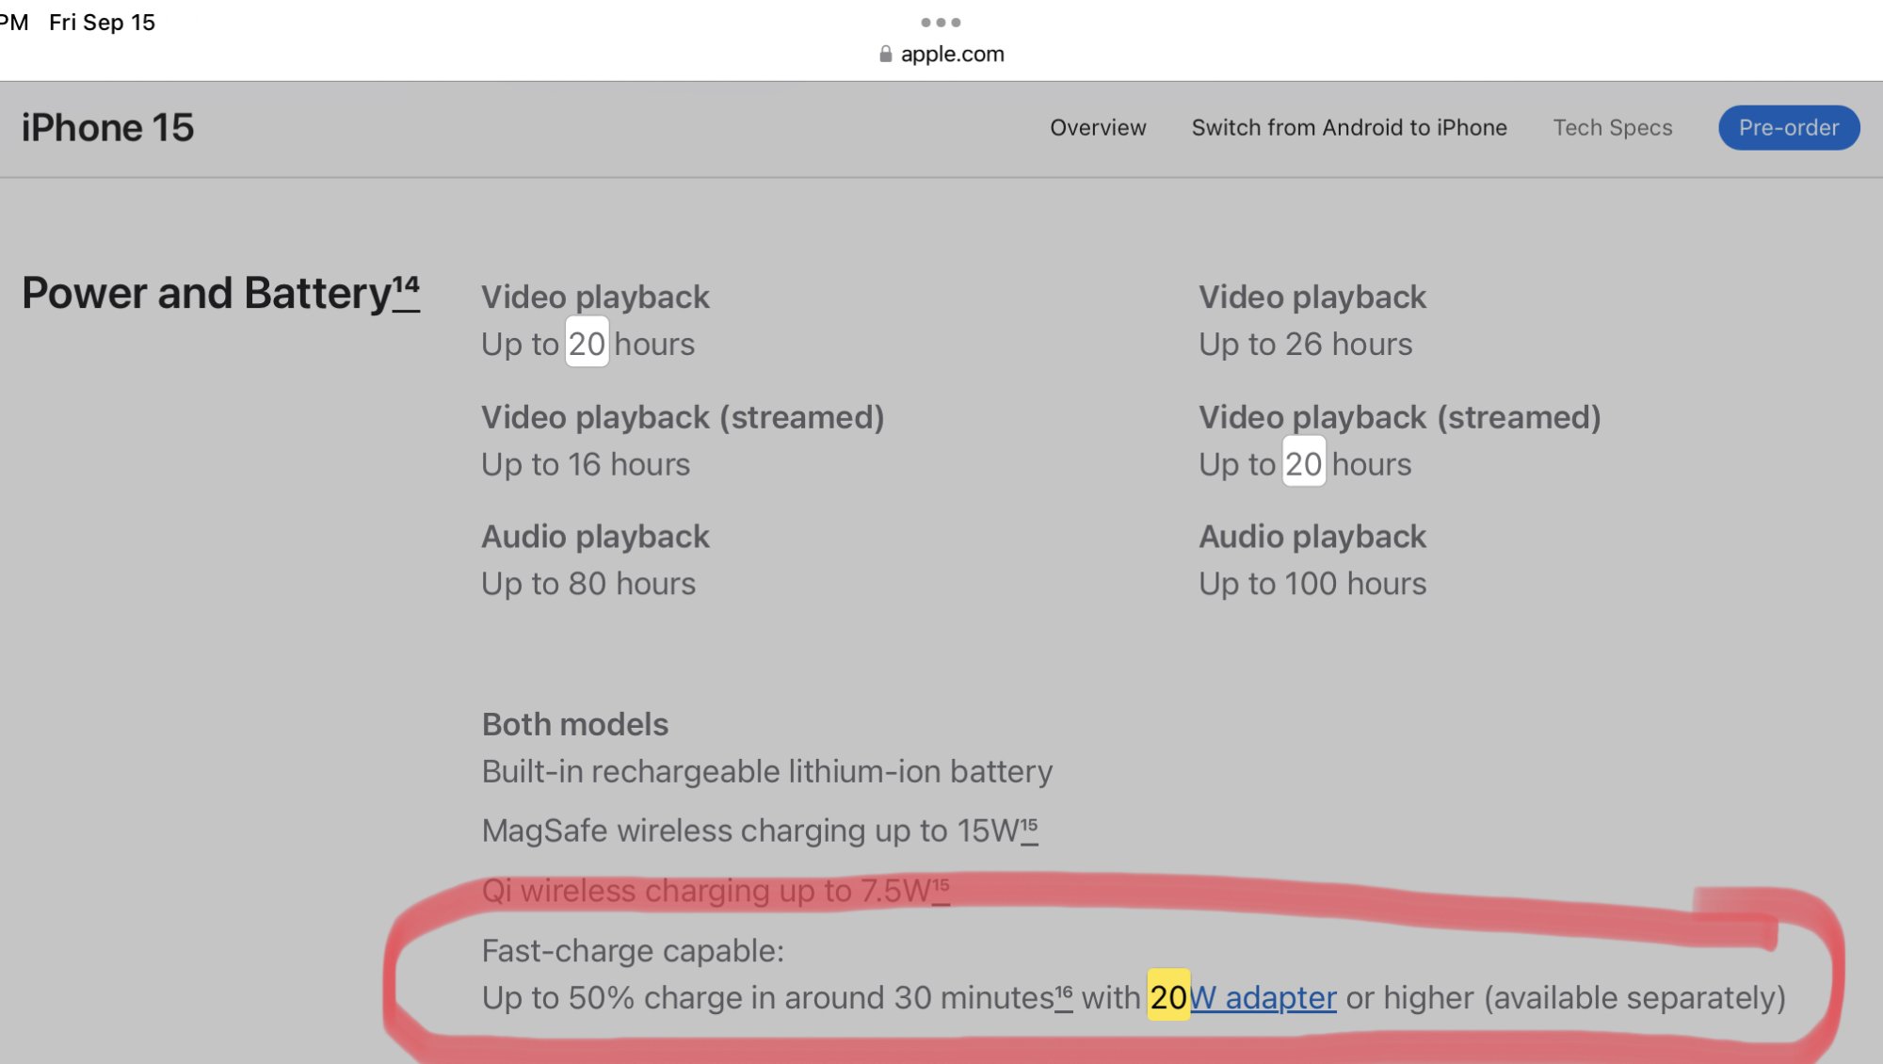1883x1064 pixels.
Task: Click Built-in rechargeable lithium-ion battery text
Action: point(767,771)
